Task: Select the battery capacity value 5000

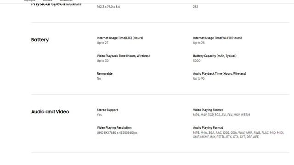Action: click(197, 61)
